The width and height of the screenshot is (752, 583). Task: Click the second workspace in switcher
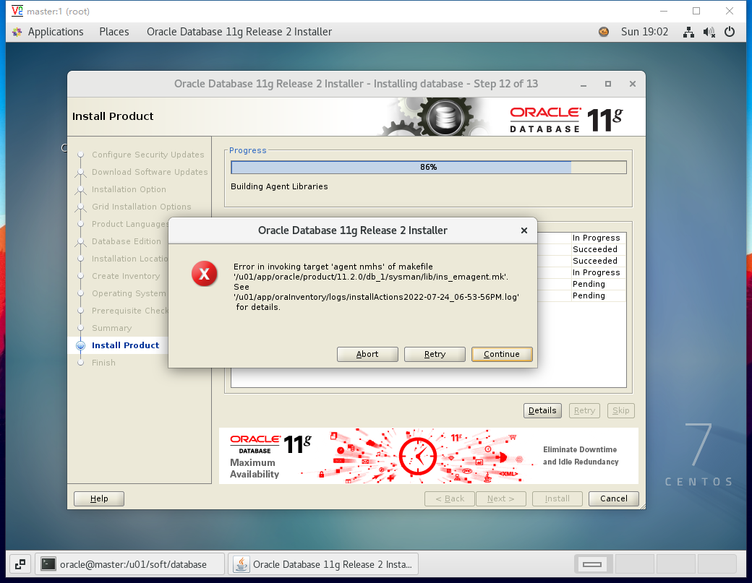pyautogui.click(x=635, y=564)
